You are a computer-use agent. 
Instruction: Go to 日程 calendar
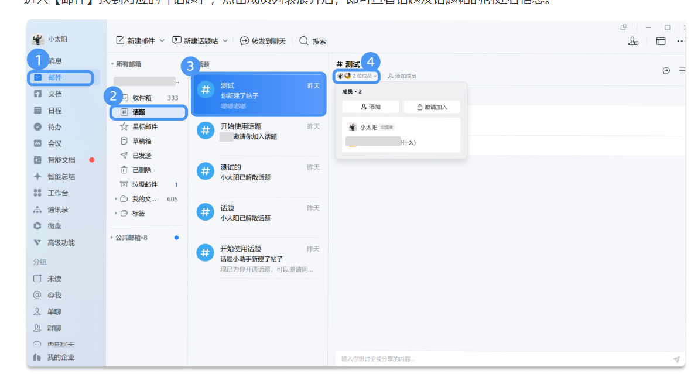(54, 111)
